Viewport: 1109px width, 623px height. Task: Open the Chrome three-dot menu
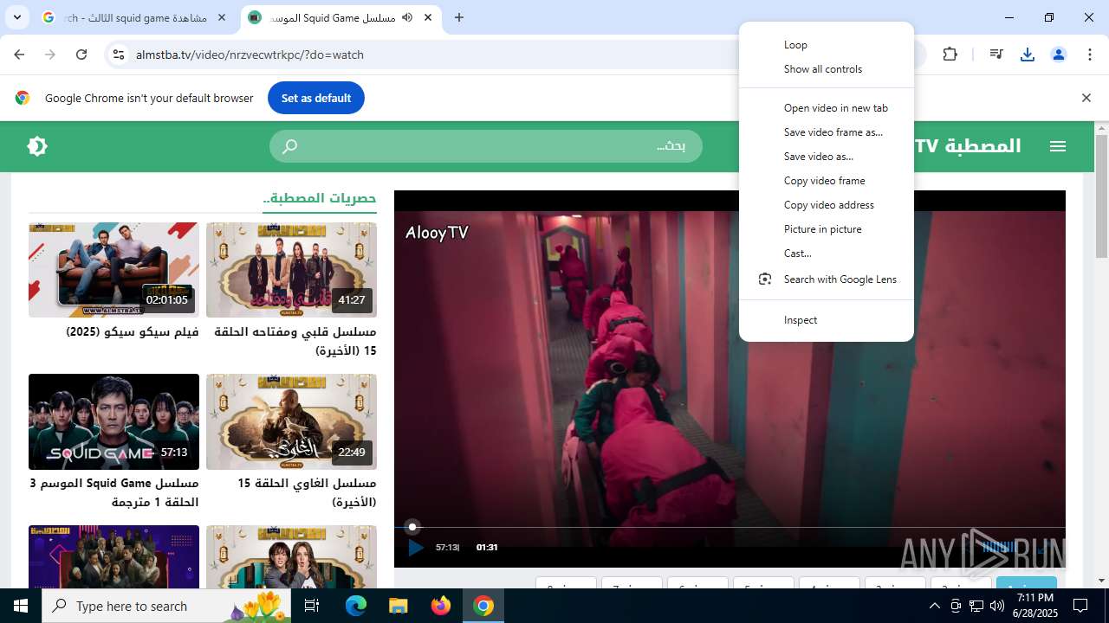[x=1090, y=55]
